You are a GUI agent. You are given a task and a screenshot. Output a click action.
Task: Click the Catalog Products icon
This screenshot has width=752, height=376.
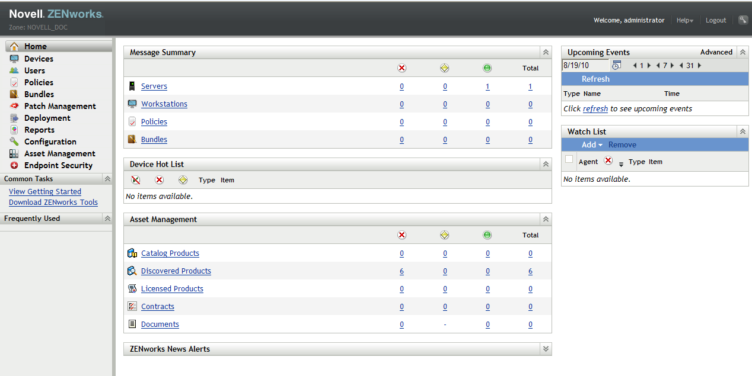(132, 253)
